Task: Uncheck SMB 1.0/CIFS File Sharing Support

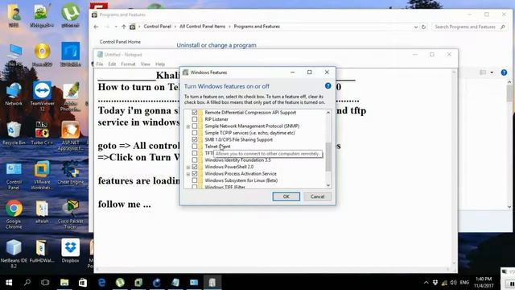Action: pyautogui.click(x=195, y=139)
